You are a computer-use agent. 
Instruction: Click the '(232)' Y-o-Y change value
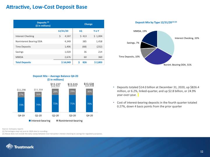[x=99, y=47]
